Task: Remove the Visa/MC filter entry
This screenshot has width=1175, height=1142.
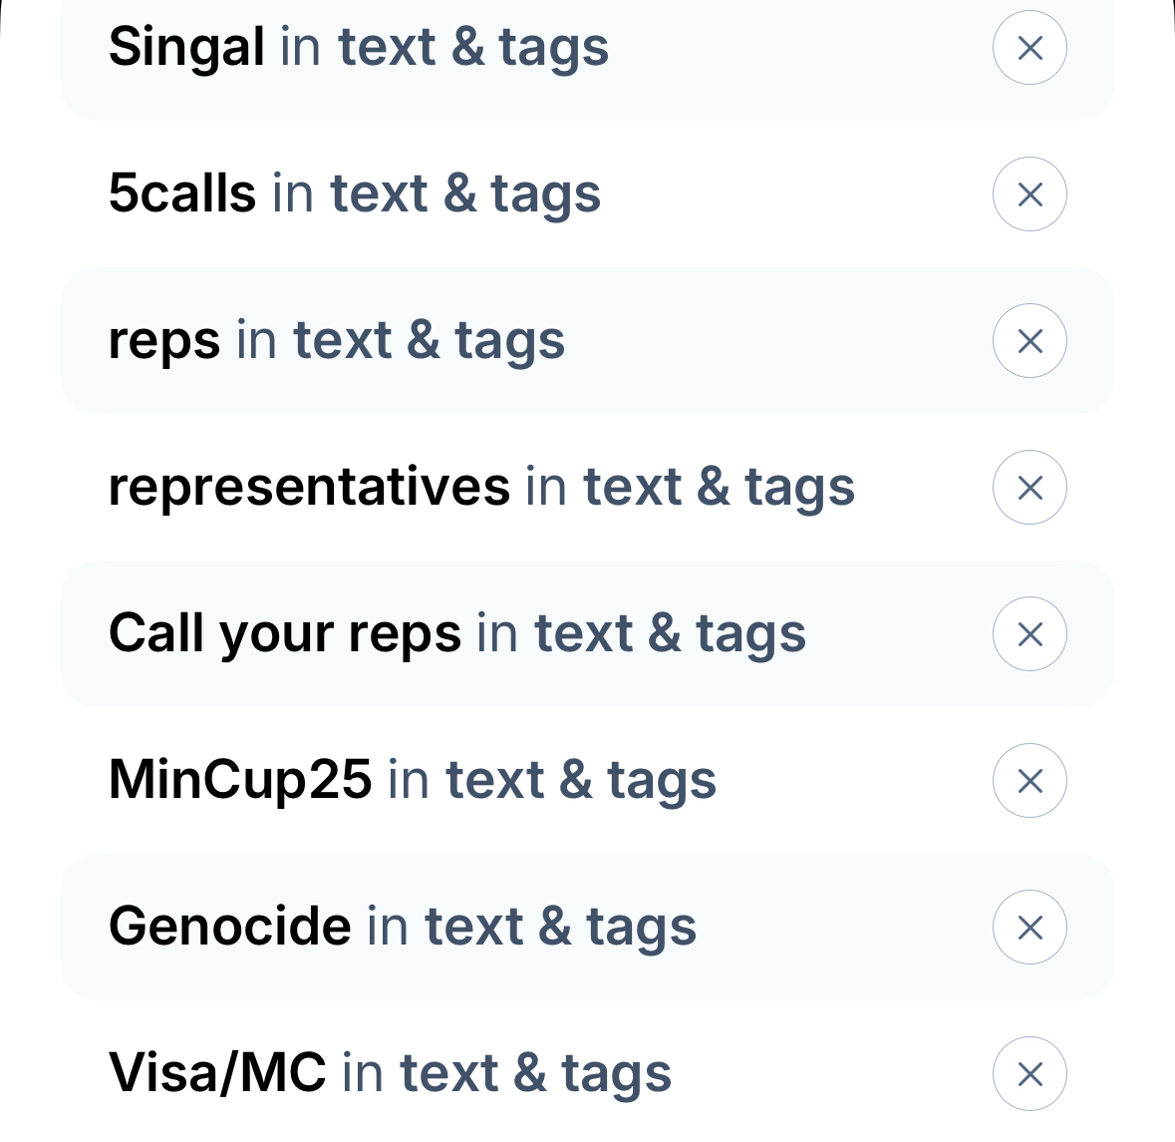Action: click(x=1029, y=1074)
